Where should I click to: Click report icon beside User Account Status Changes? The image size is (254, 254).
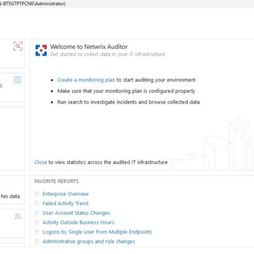[37, 213]
